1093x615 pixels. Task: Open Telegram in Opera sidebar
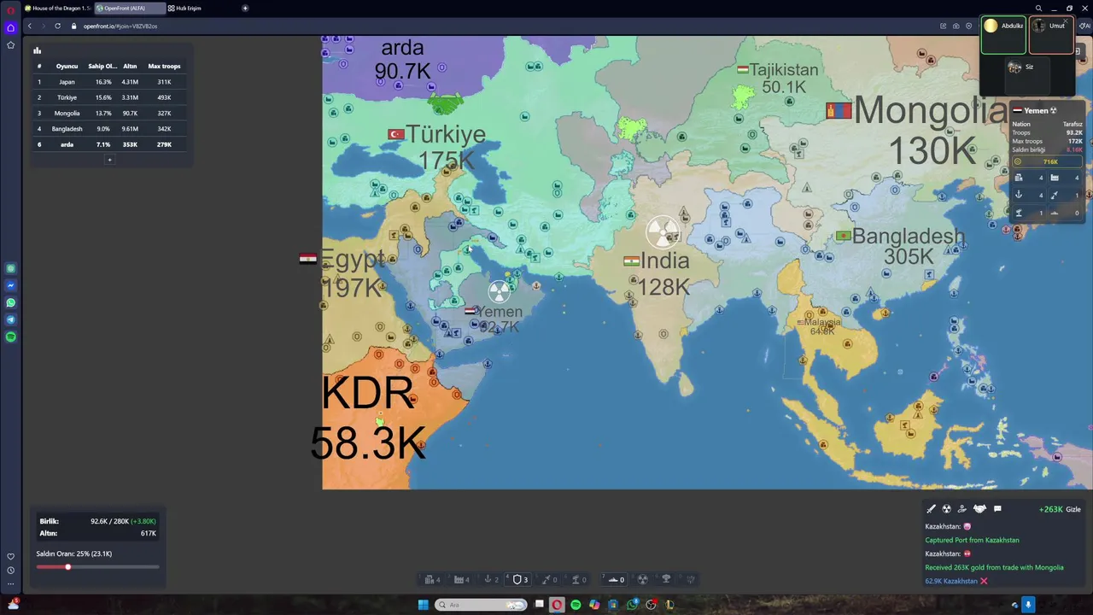click(10, 319)
